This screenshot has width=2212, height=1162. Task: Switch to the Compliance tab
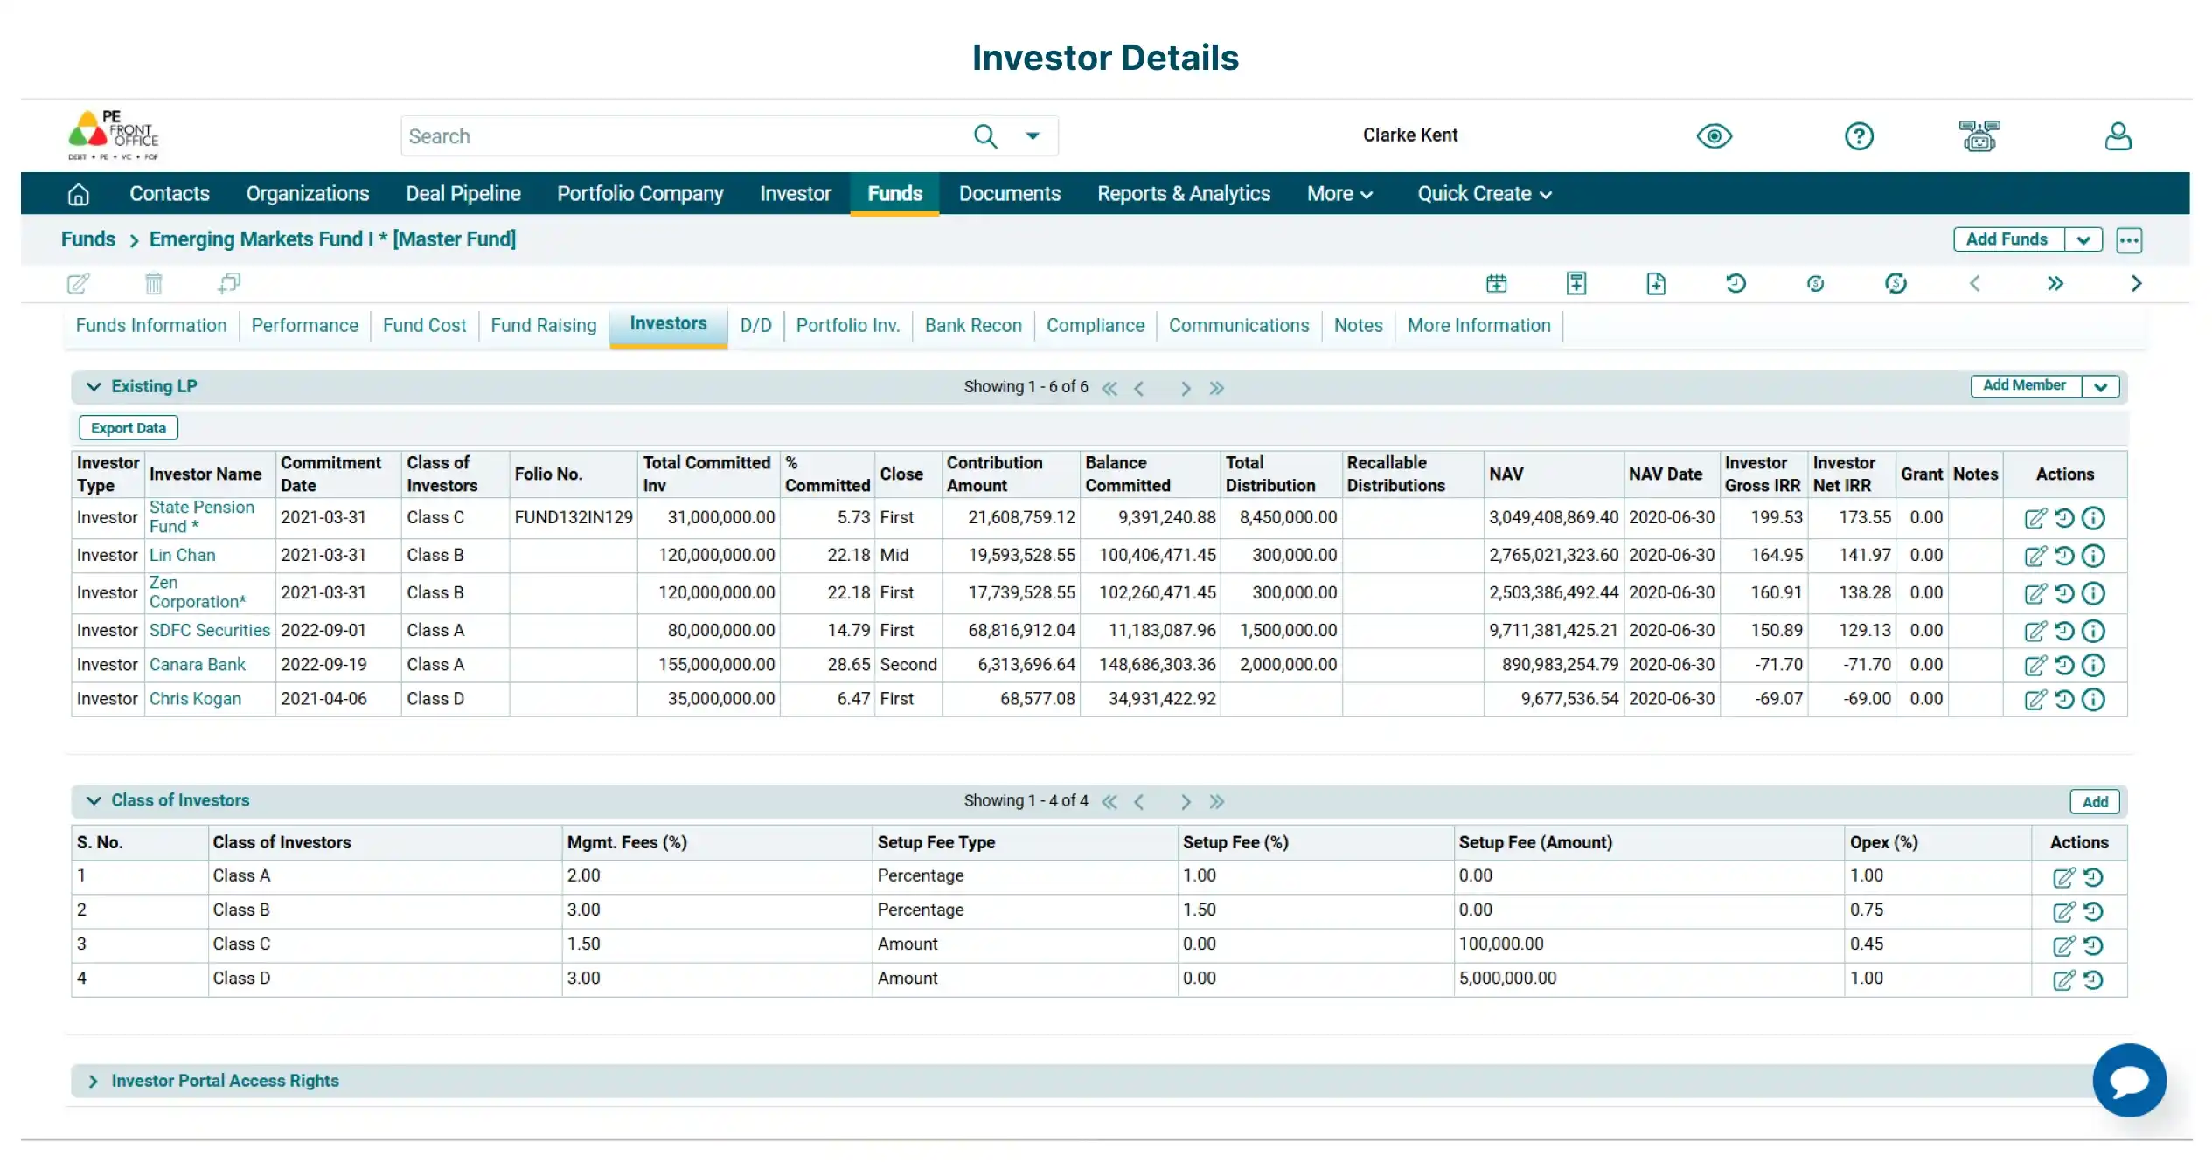(x=1095, y=325)
